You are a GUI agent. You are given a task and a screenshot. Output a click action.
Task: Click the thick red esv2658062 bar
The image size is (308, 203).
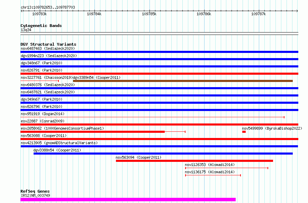(x=92, y=132)
